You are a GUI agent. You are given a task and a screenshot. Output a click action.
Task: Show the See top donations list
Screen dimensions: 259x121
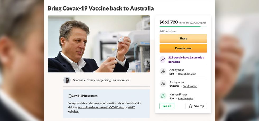pos(196,106)
